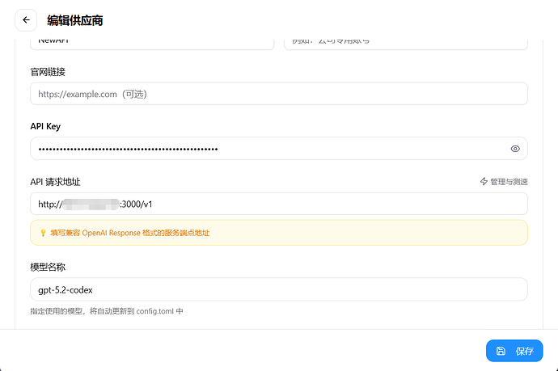Click the API 请求地址 label
The height and width of the screenshot is (371, 558).
[55, 182]
